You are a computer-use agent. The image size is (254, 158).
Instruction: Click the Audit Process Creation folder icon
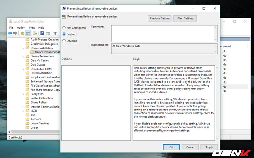27,40
